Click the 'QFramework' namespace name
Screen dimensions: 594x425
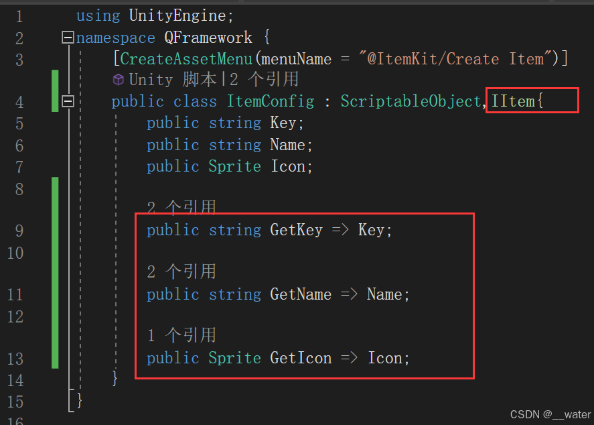point(208,38)
